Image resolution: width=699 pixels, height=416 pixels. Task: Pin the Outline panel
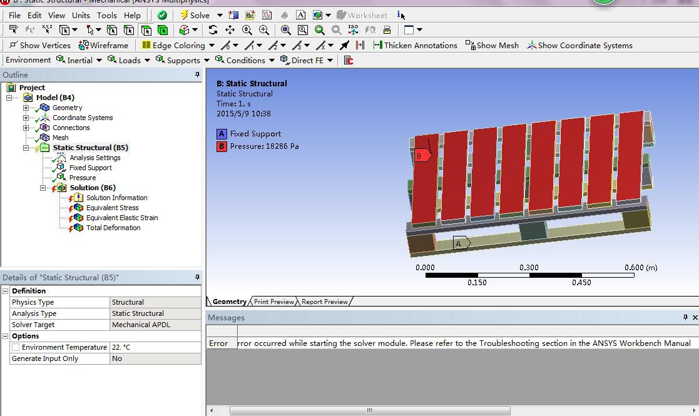coord(197,74)
